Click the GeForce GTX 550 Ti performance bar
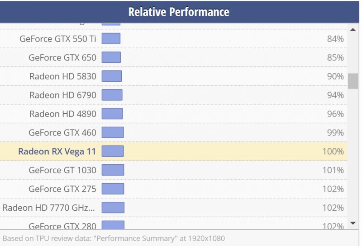 point(111,39)
